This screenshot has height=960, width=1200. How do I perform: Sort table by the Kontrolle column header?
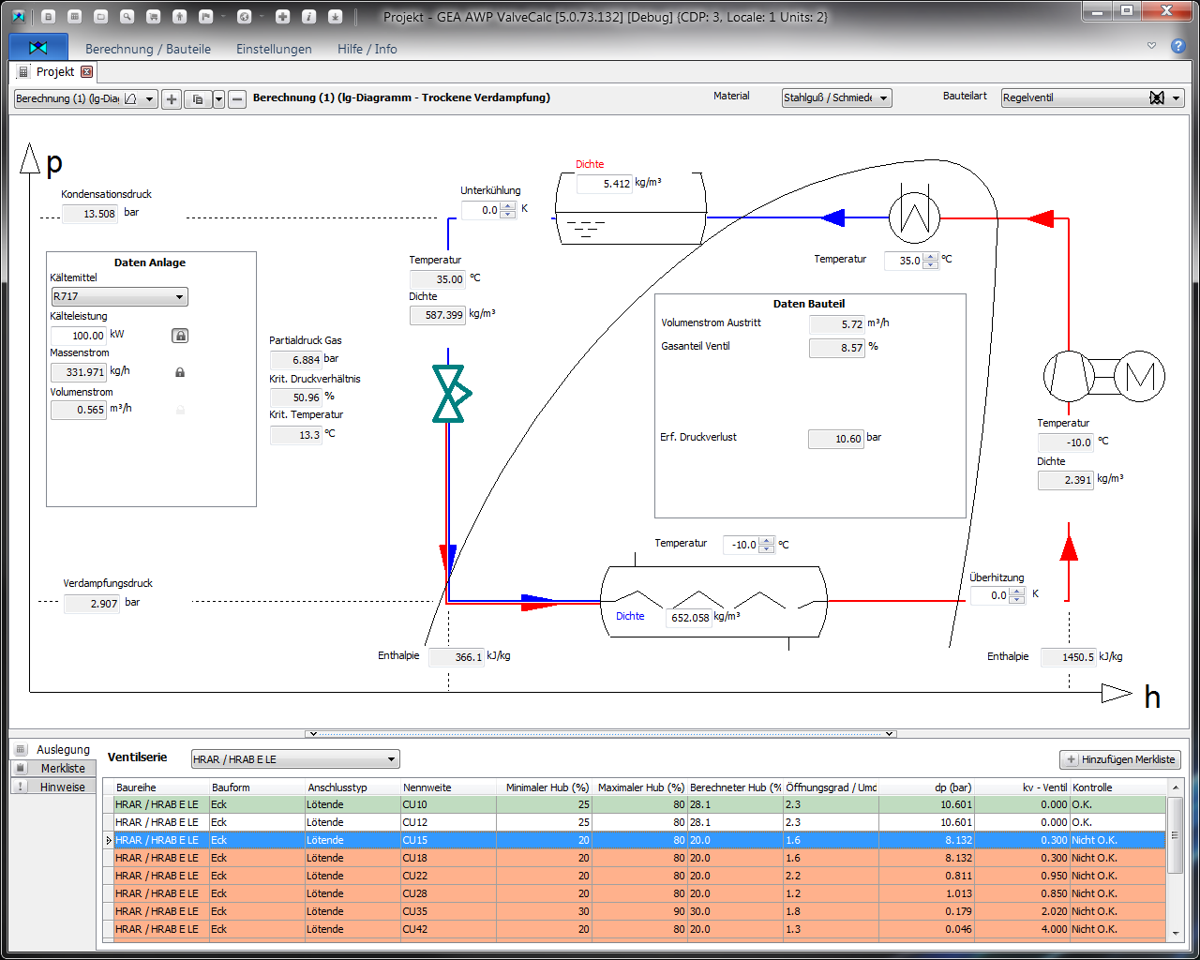[1118, 787]
